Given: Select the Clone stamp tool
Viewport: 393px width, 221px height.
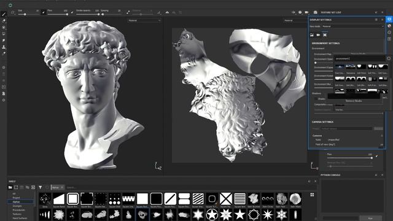Looking at the screenshot, I should 4,47.
